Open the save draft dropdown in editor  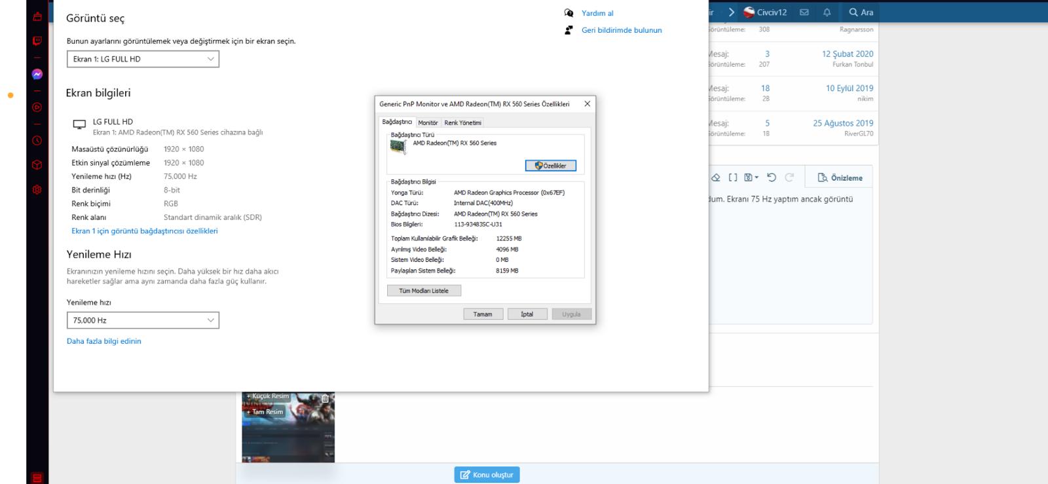[x=751, y=177]
